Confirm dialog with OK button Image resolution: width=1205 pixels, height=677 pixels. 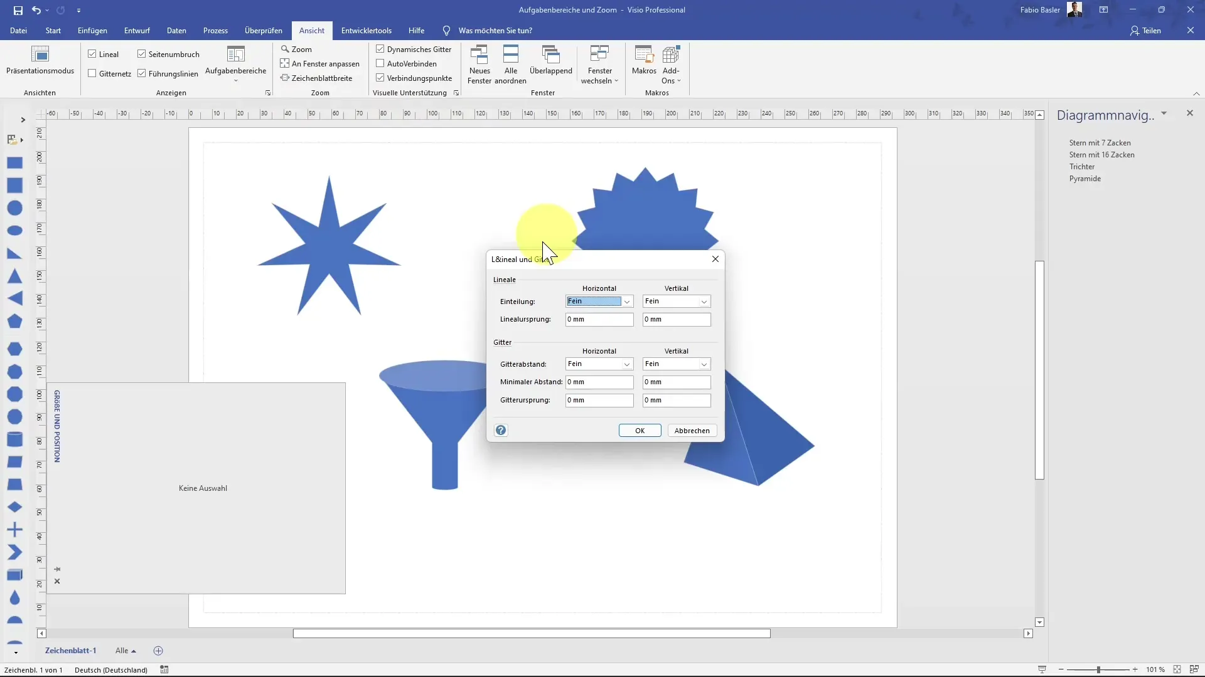(640, 431)
